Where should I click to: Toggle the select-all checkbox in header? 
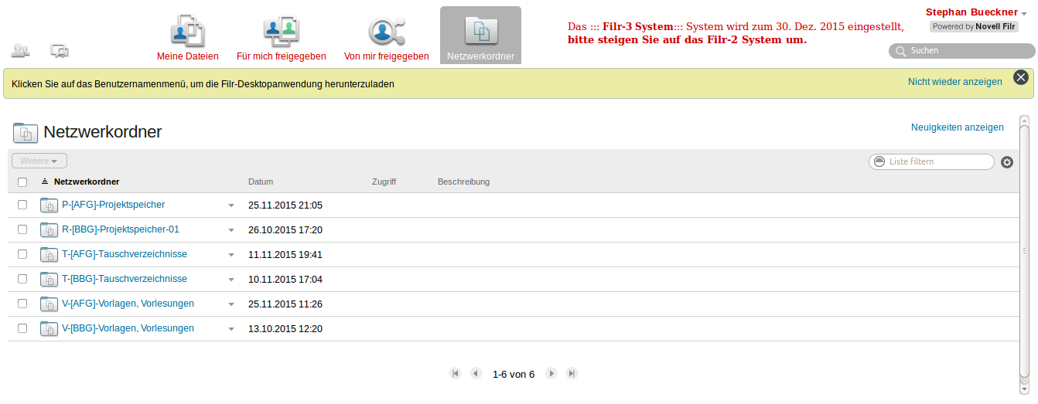(22, 182)
